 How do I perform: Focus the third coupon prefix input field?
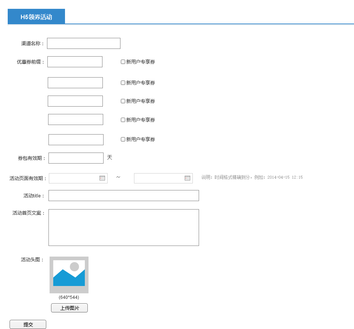(75, 101)
